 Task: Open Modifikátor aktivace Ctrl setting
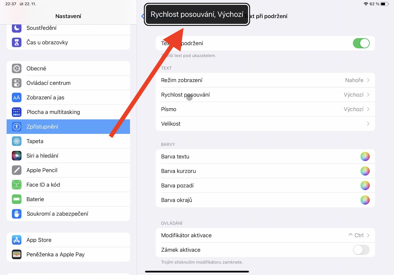[265, 235]
